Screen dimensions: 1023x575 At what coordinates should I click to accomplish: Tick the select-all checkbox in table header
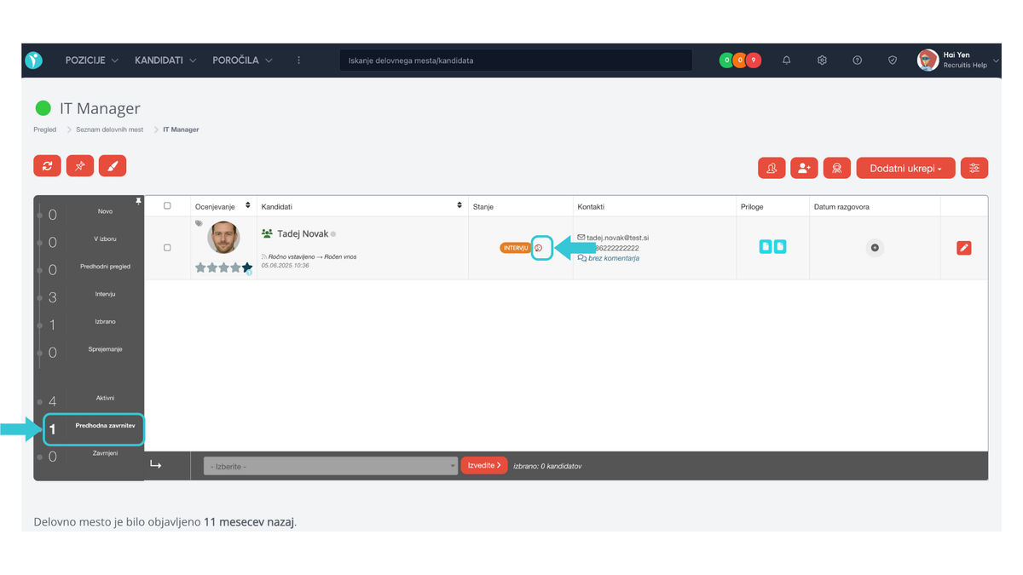167,206
